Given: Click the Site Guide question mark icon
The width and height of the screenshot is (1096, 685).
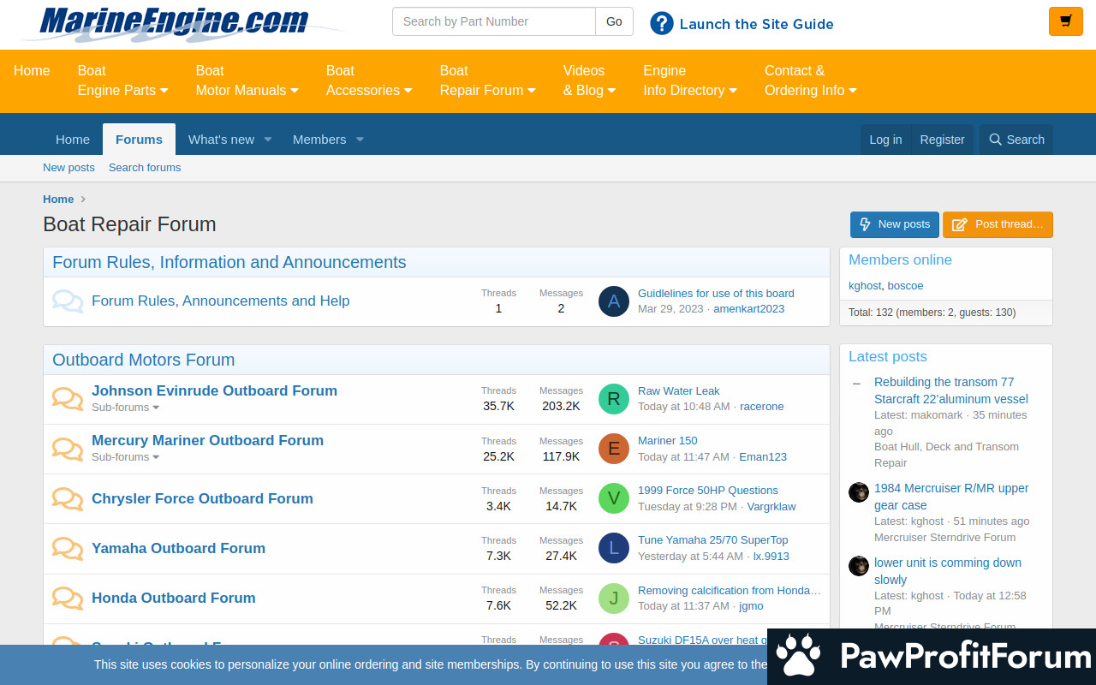Looking at the screenshot, I should coord(661,23).
